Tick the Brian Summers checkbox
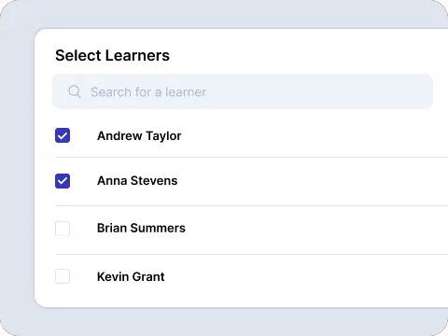The height and width of the screenshot is (336, 448). click(63, 229)
